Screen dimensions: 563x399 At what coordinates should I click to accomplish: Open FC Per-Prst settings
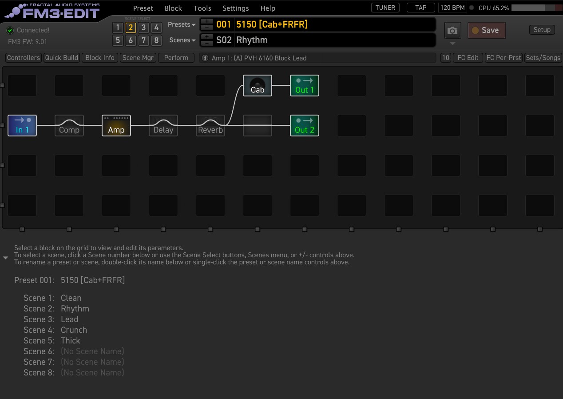pos(504,58)
